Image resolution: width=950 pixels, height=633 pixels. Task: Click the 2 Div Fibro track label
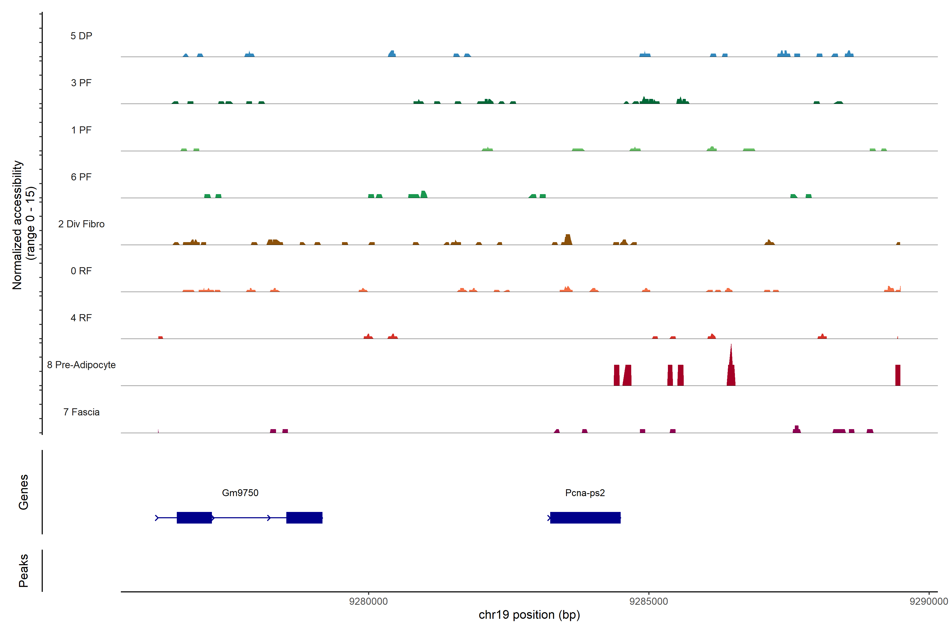pyautogui.click(x=81, y=224)
